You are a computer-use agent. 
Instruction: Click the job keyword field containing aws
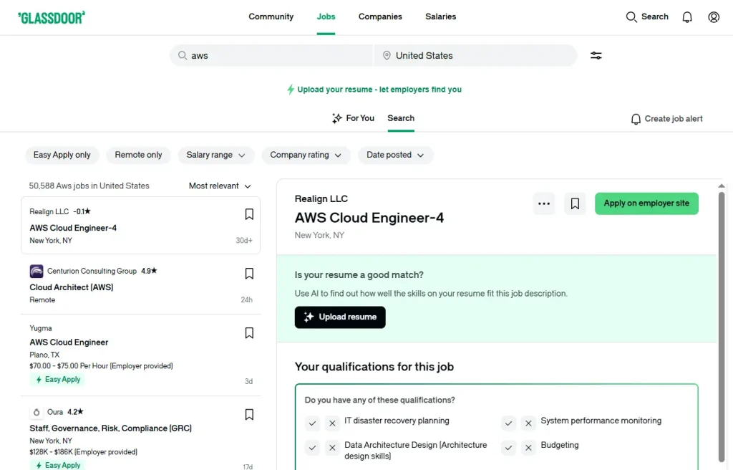[x=271, y=55]
